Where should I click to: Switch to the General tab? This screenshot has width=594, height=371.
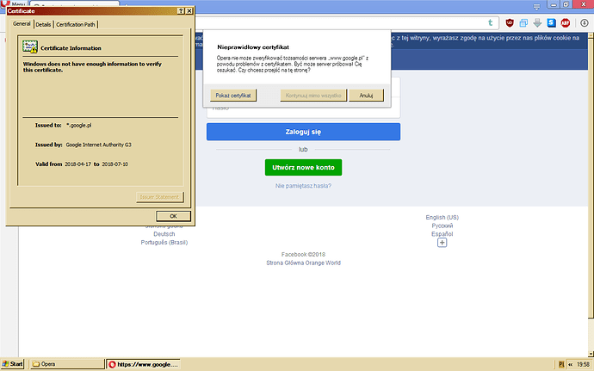pyautogui.click(x=22, y=23)
